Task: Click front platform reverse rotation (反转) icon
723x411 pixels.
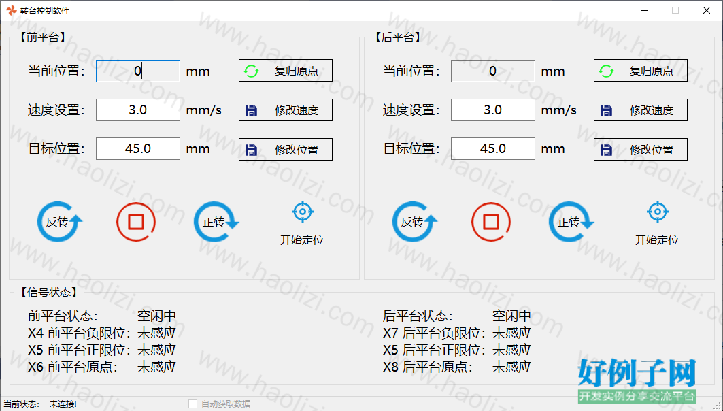Action: pyautogui.click(x=60, y=222)
